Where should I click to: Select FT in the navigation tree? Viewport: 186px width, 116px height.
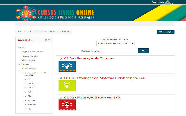pos(29,79)
